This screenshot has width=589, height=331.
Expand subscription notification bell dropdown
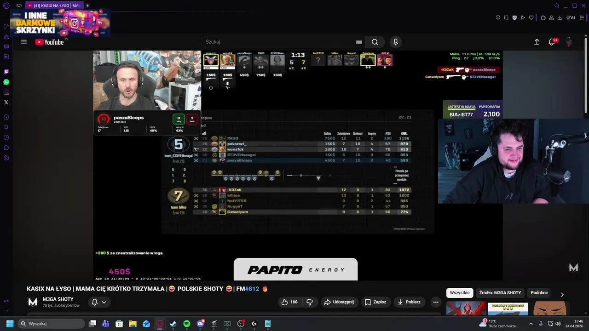click(99, 302)
